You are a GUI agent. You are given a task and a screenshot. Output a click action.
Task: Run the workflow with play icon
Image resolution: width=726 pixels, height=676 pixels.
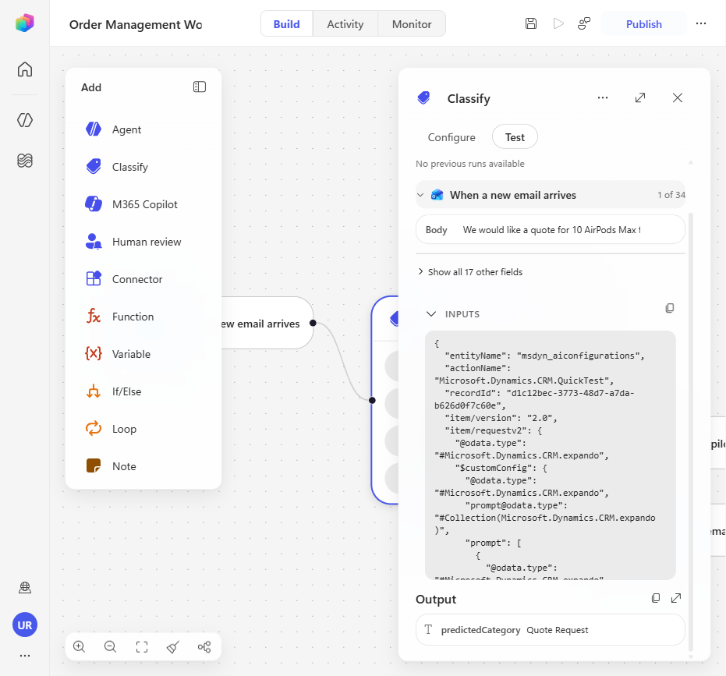click(x=558, y=23)
